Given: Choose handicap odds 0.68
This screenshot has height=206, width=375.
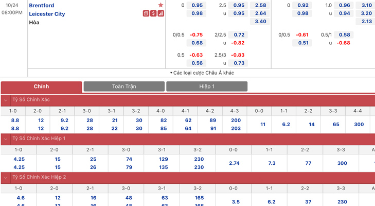Looking at the screenshot, I should click(x=197, y=43).
